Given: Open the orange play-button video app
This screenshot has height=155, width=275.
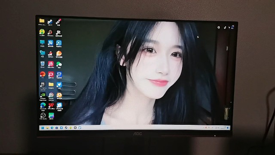Looking at the screenshot, I should coord(59,95).
